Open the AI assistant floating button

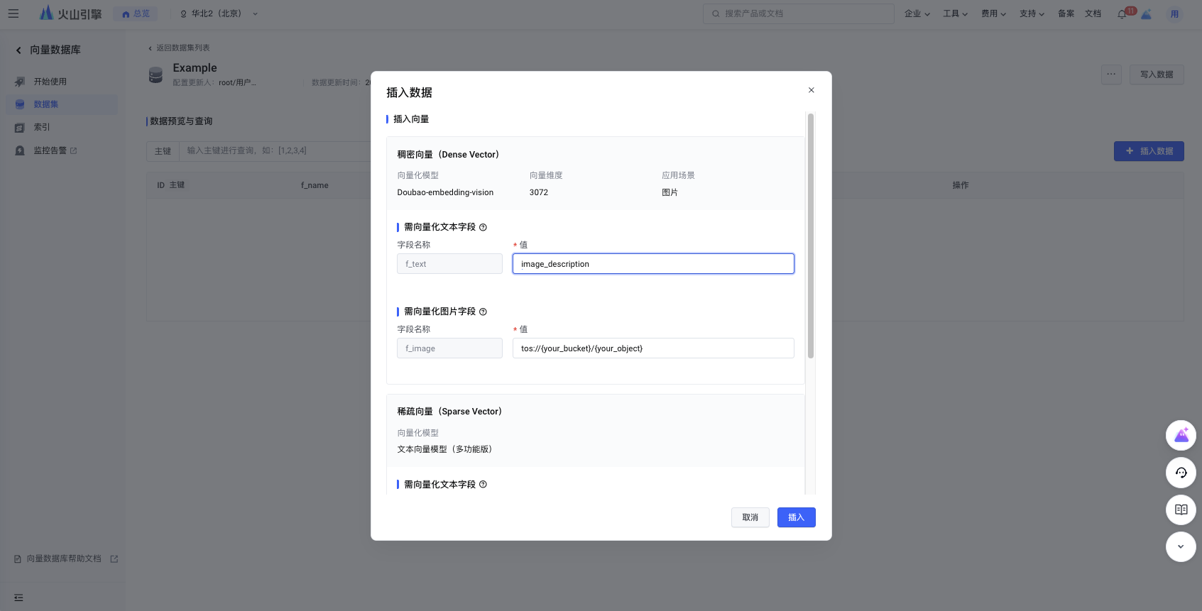point(1181,435)
